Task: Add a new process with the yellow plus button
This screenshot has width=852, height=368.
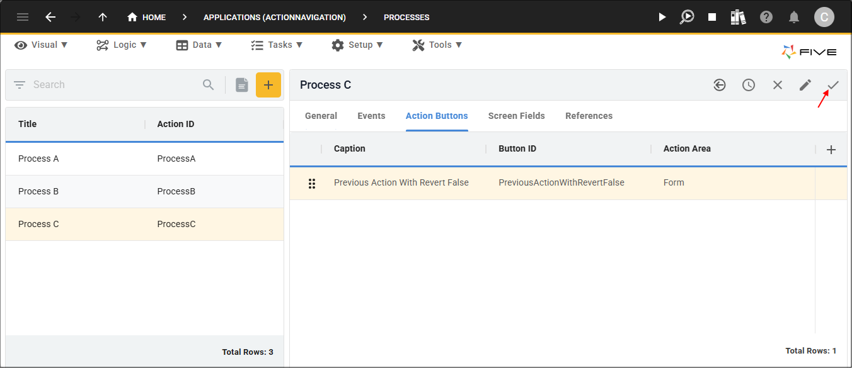Action: coord(268,85)
